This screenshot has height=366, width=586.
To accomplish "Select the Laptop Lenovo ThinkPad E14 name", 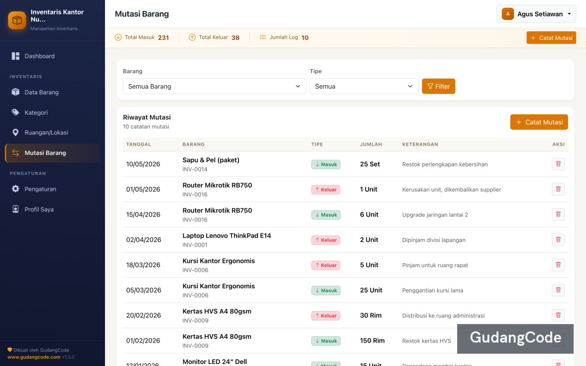I will [x=226, y=236].
